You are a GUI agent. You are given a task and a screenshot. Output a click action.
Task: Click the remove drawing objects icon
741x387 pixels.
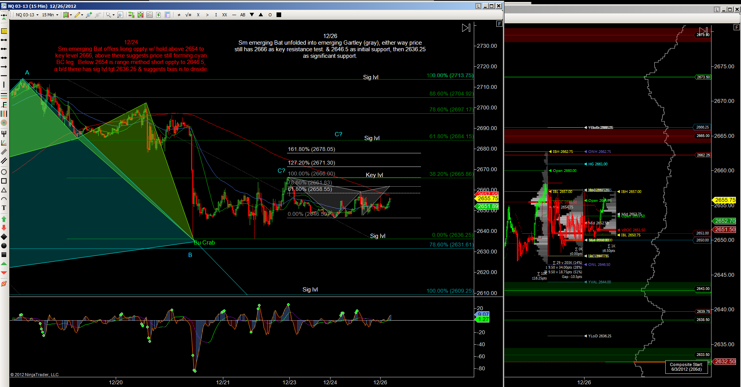(98, 15)
